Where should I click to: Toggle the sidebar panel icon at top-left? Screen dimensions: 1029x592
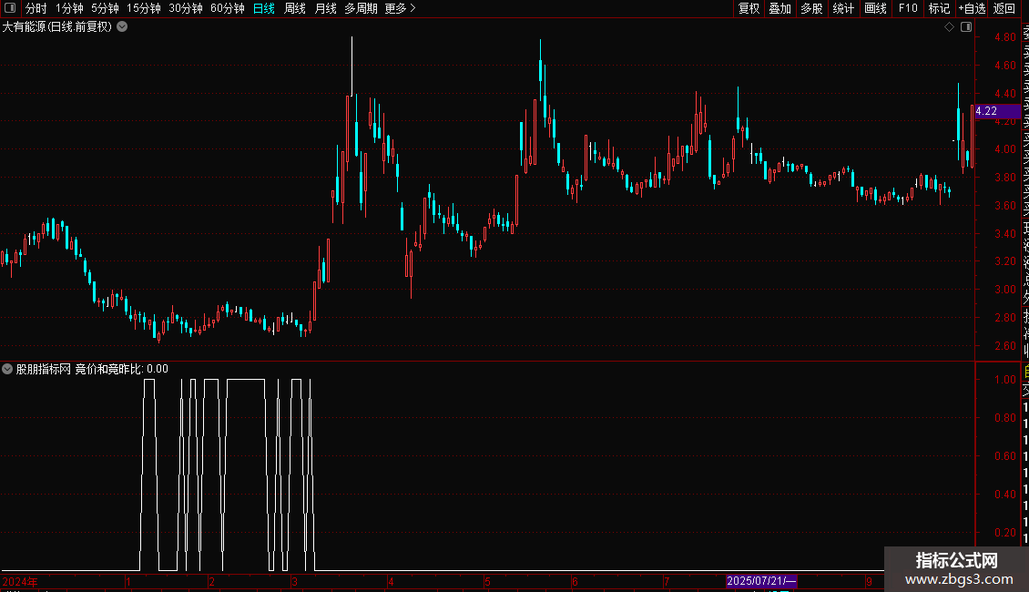[x=10, y=8]
